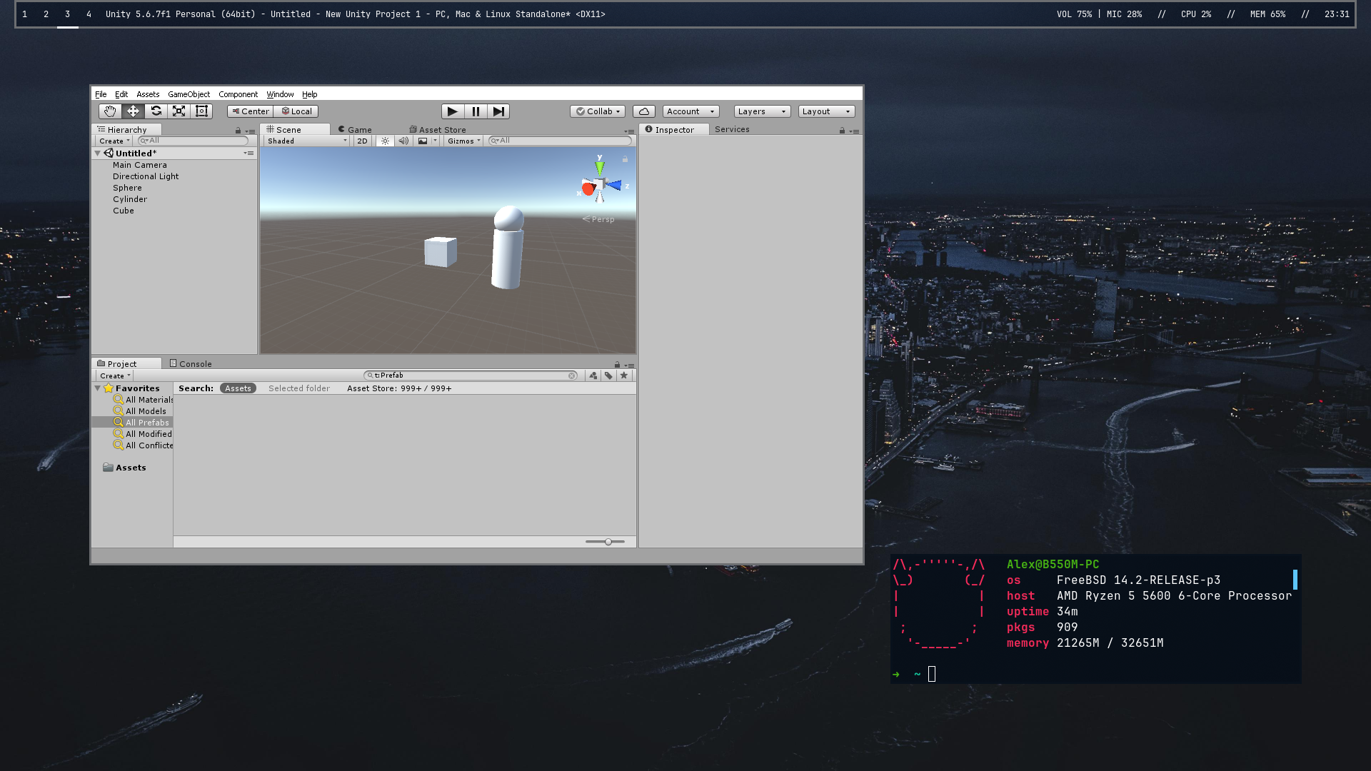Viewport: 1371px width, 771px height.
Task: Click the search by label icon
Action: tap(608, 376)
